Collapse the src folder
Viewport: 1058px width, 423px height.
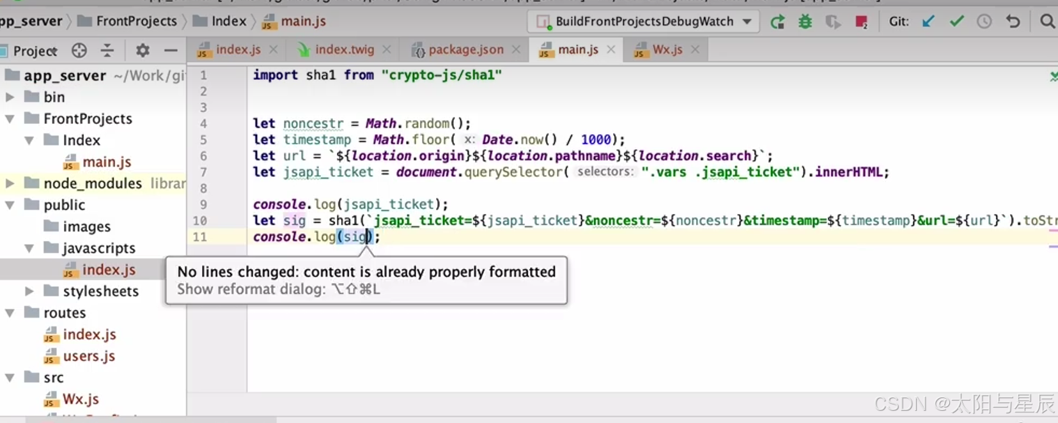coord(10,378)
